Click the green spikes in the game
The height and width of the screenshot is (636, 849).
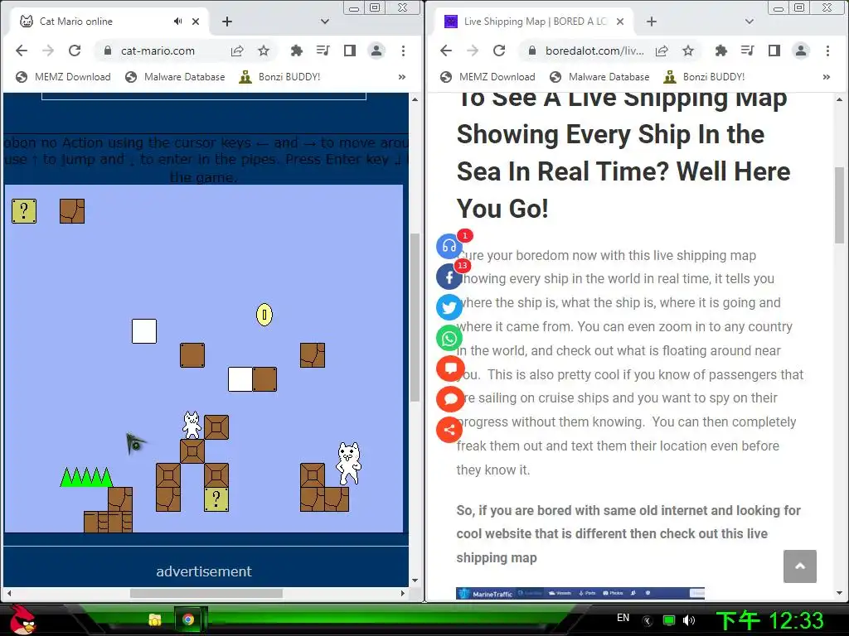tap(86, 477)
